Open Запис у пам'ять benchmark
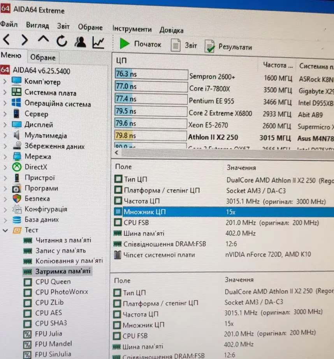 [55, 251]
